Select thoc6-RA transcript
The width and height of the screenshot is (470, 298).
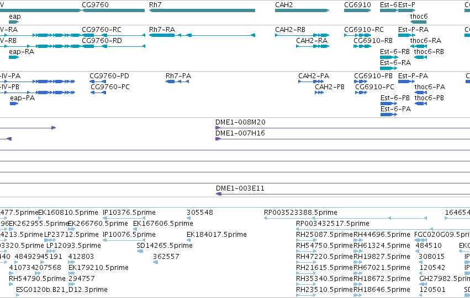pyautogui.click(x=419, y=46)
